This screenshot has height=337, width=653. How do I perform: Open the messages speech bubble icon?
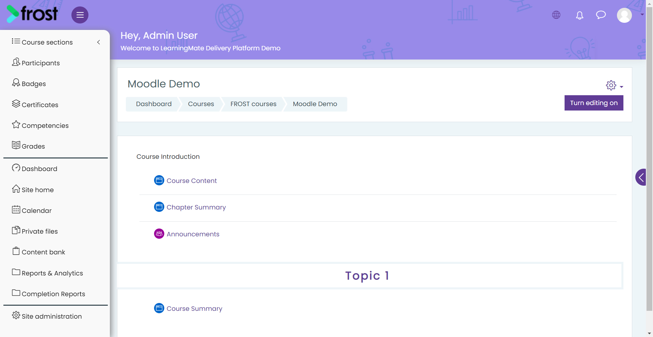pyautogui.click(x=601, y=15)
